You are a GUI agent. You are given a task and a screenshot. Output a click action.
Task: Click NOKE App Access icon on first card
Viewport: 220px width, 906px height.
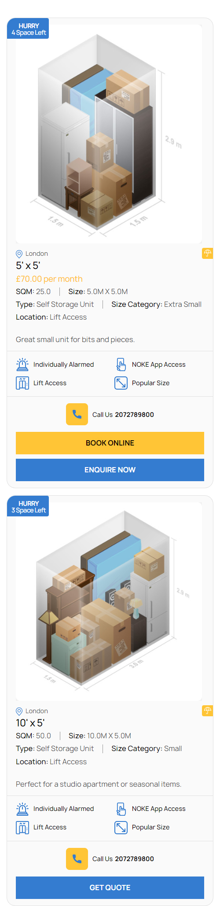click(x=121, y=365)
